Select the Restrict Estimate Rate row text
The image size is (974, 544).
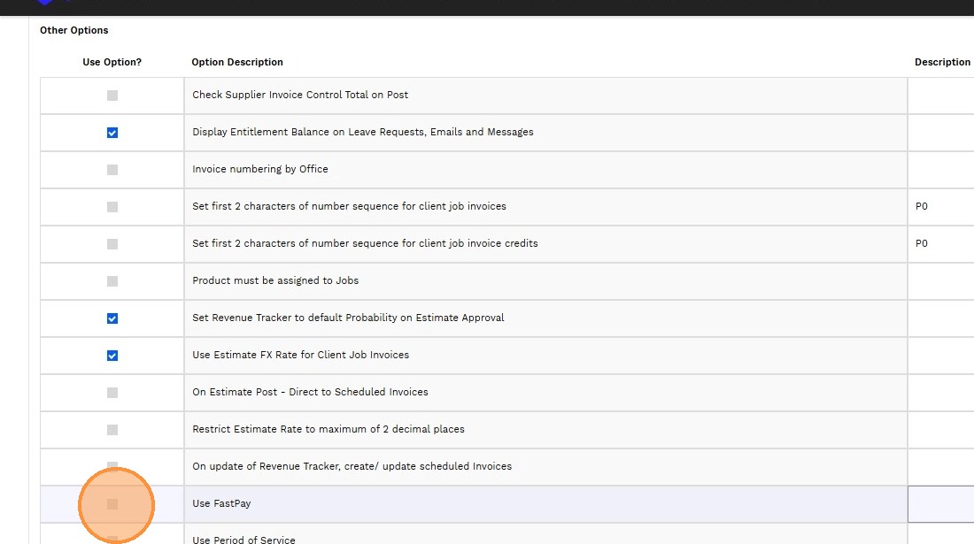(x=329, y=430)
